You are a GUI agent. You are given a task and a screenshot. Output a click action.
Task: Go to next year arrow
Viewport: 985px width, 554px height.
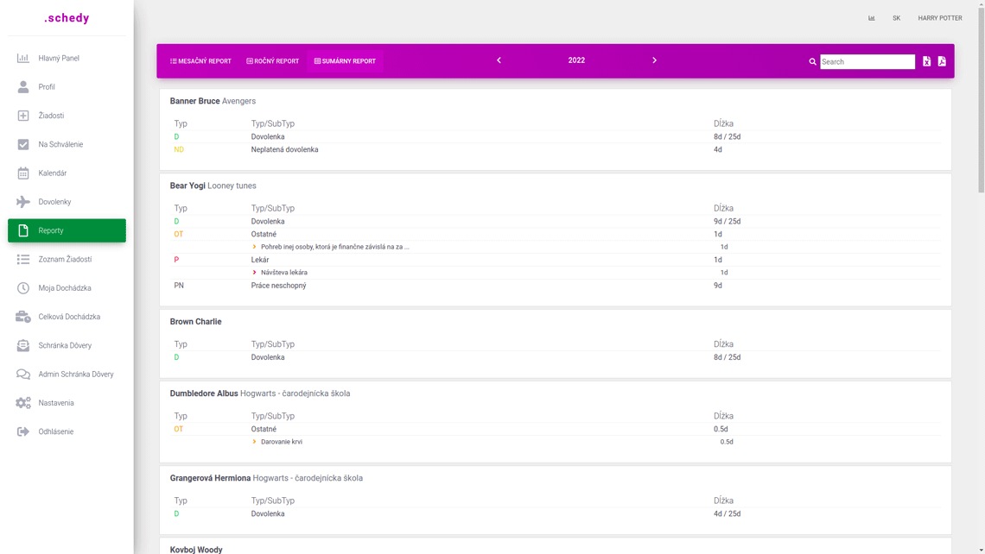pos(654,60)
